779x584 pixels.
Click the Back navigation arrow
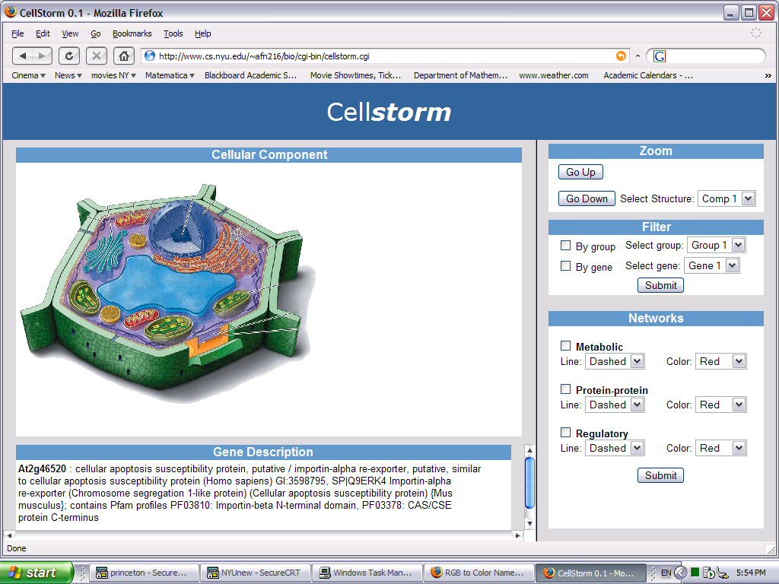[x=24, y=56]
